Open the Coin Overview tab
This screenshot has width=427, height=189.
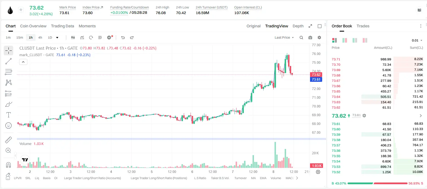pyautogui.click(x=33, y=26)
